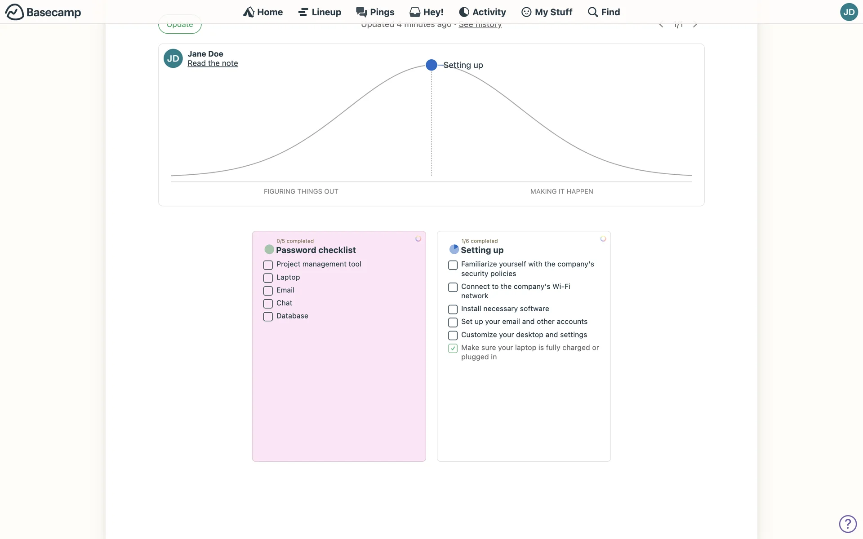Open the Lineup menu item
Screen dimensions: 863x539
tap(320, 12)
